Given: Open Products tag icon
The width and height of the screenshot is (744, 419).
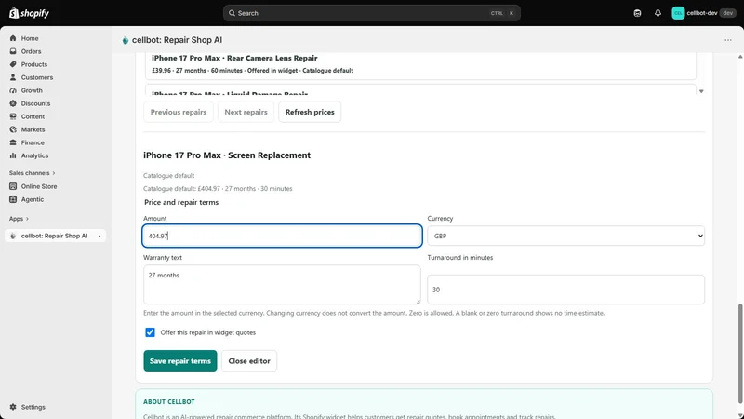Looking at the screenshot, I should pyautogui.click(x=13, y=64).
